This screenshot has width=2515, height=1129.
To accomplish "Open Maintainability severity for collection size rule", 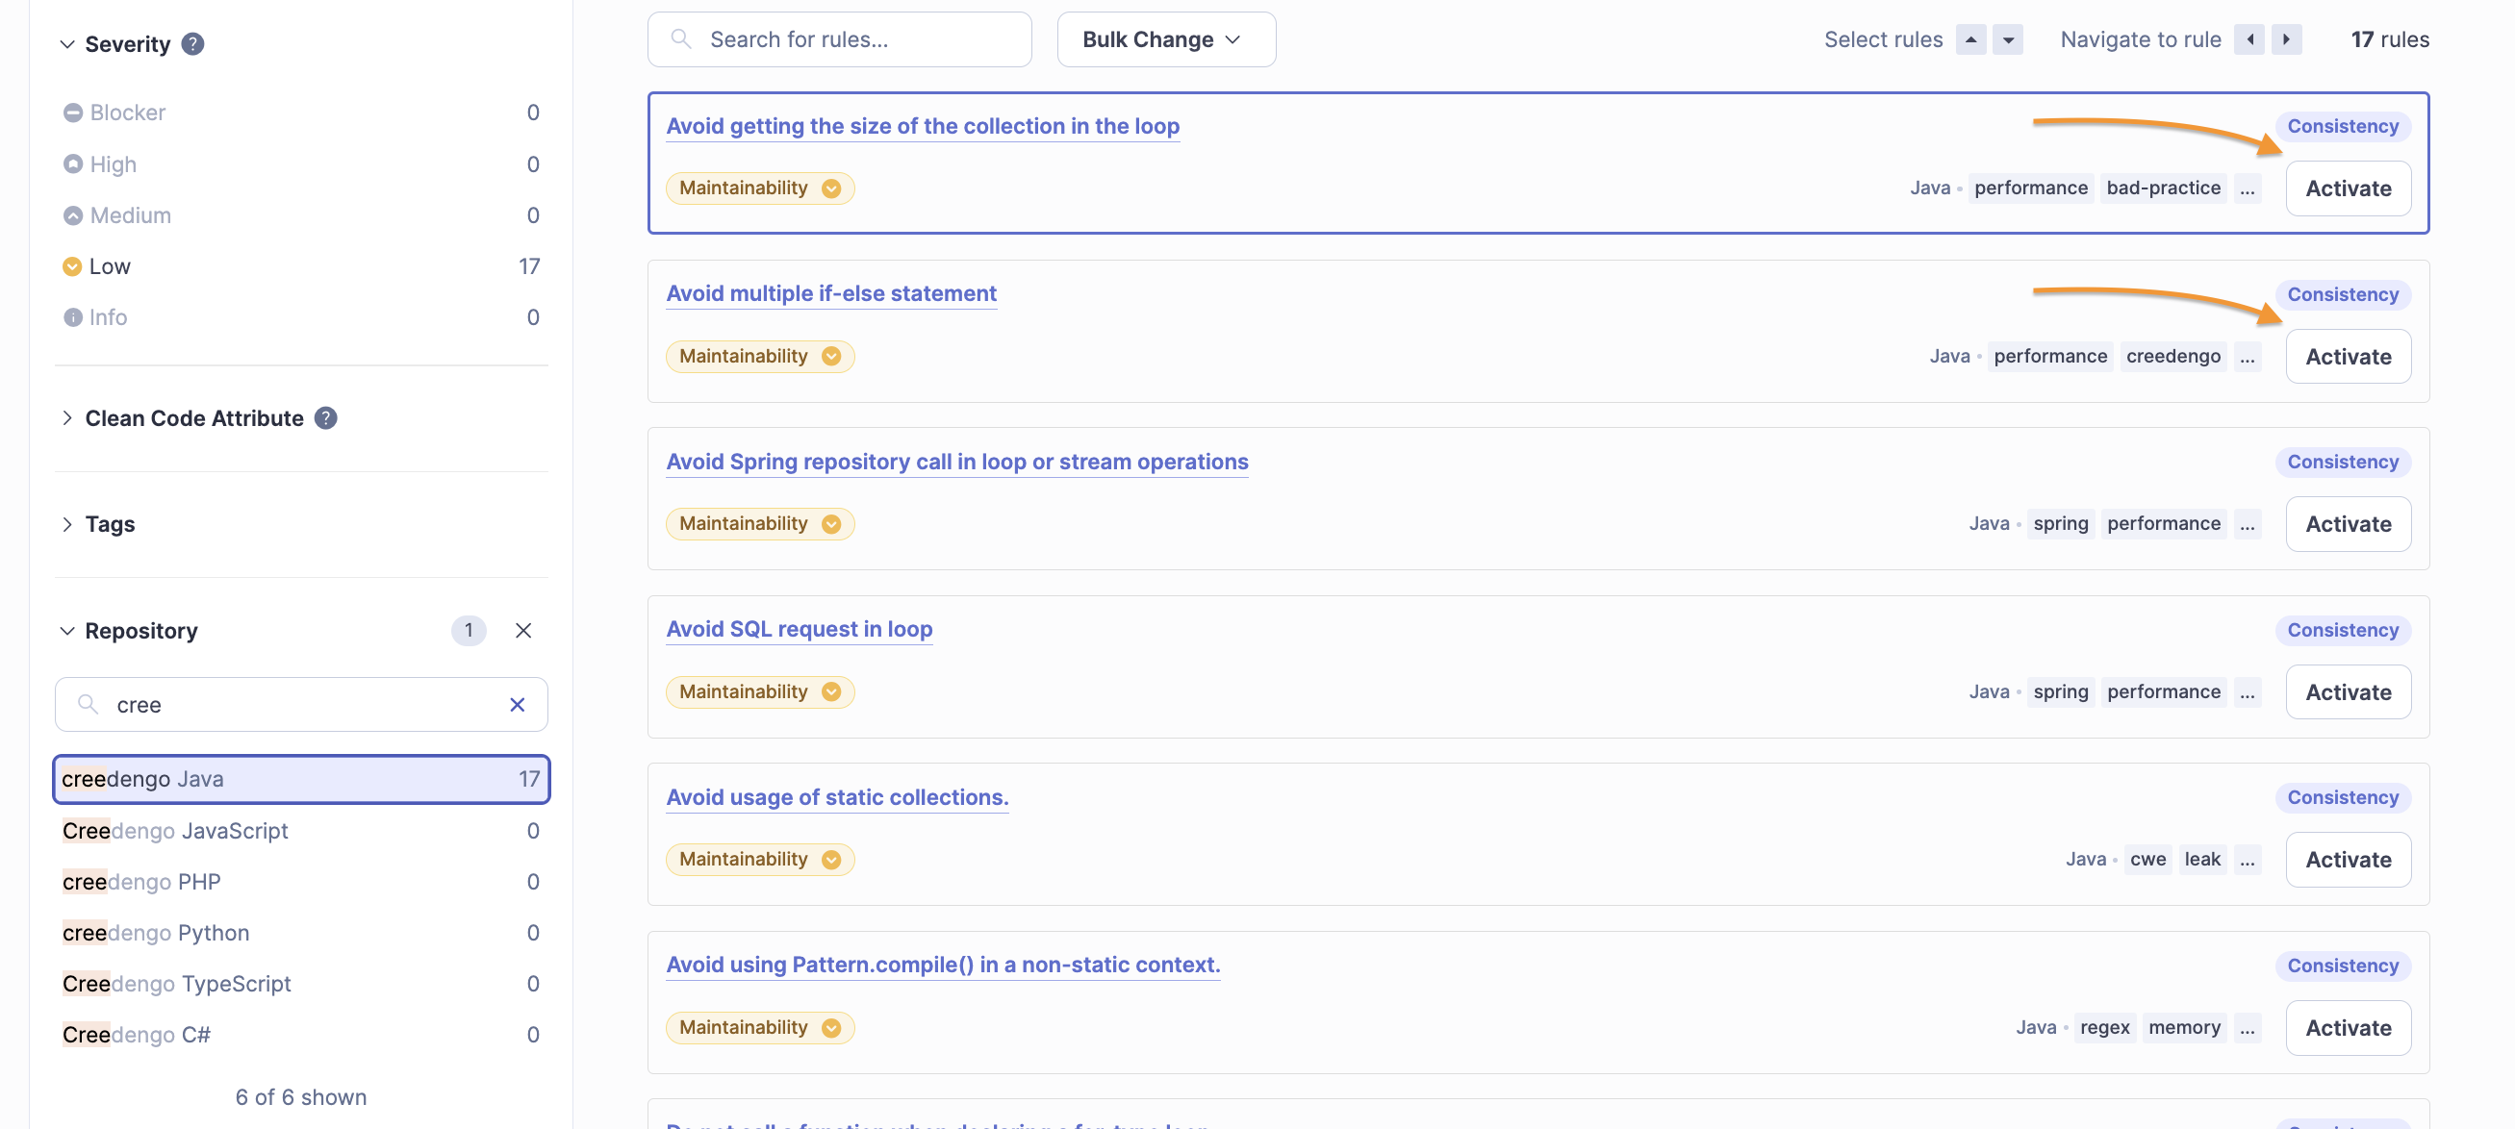I will tap(759, 188).
